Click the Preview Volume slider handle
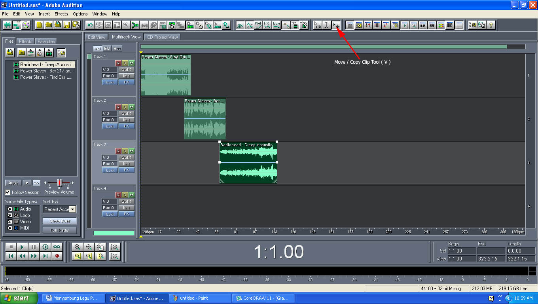This screenshot has width=538, height=304. coord(59,182)
